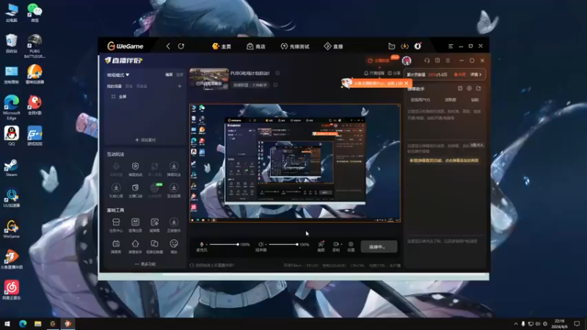Go back in WeGame navigation
This screenshot has height=330, width=587.
tap(168, 46)
